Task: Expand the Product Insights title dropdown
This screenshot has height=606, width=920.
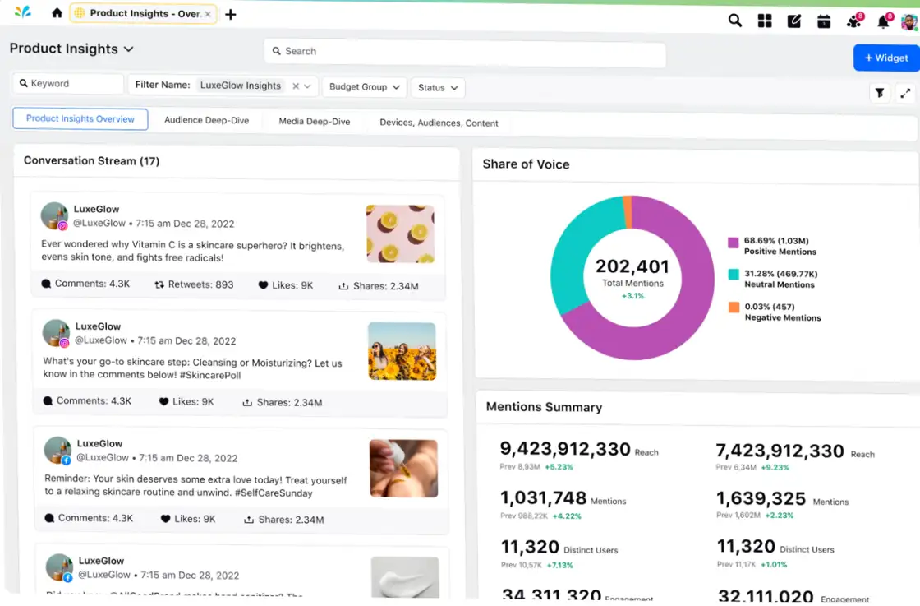Action: pos(128,49)
